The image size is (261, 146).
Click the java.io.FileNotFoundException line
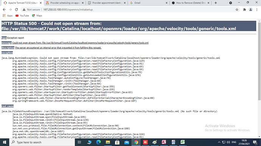109,111
